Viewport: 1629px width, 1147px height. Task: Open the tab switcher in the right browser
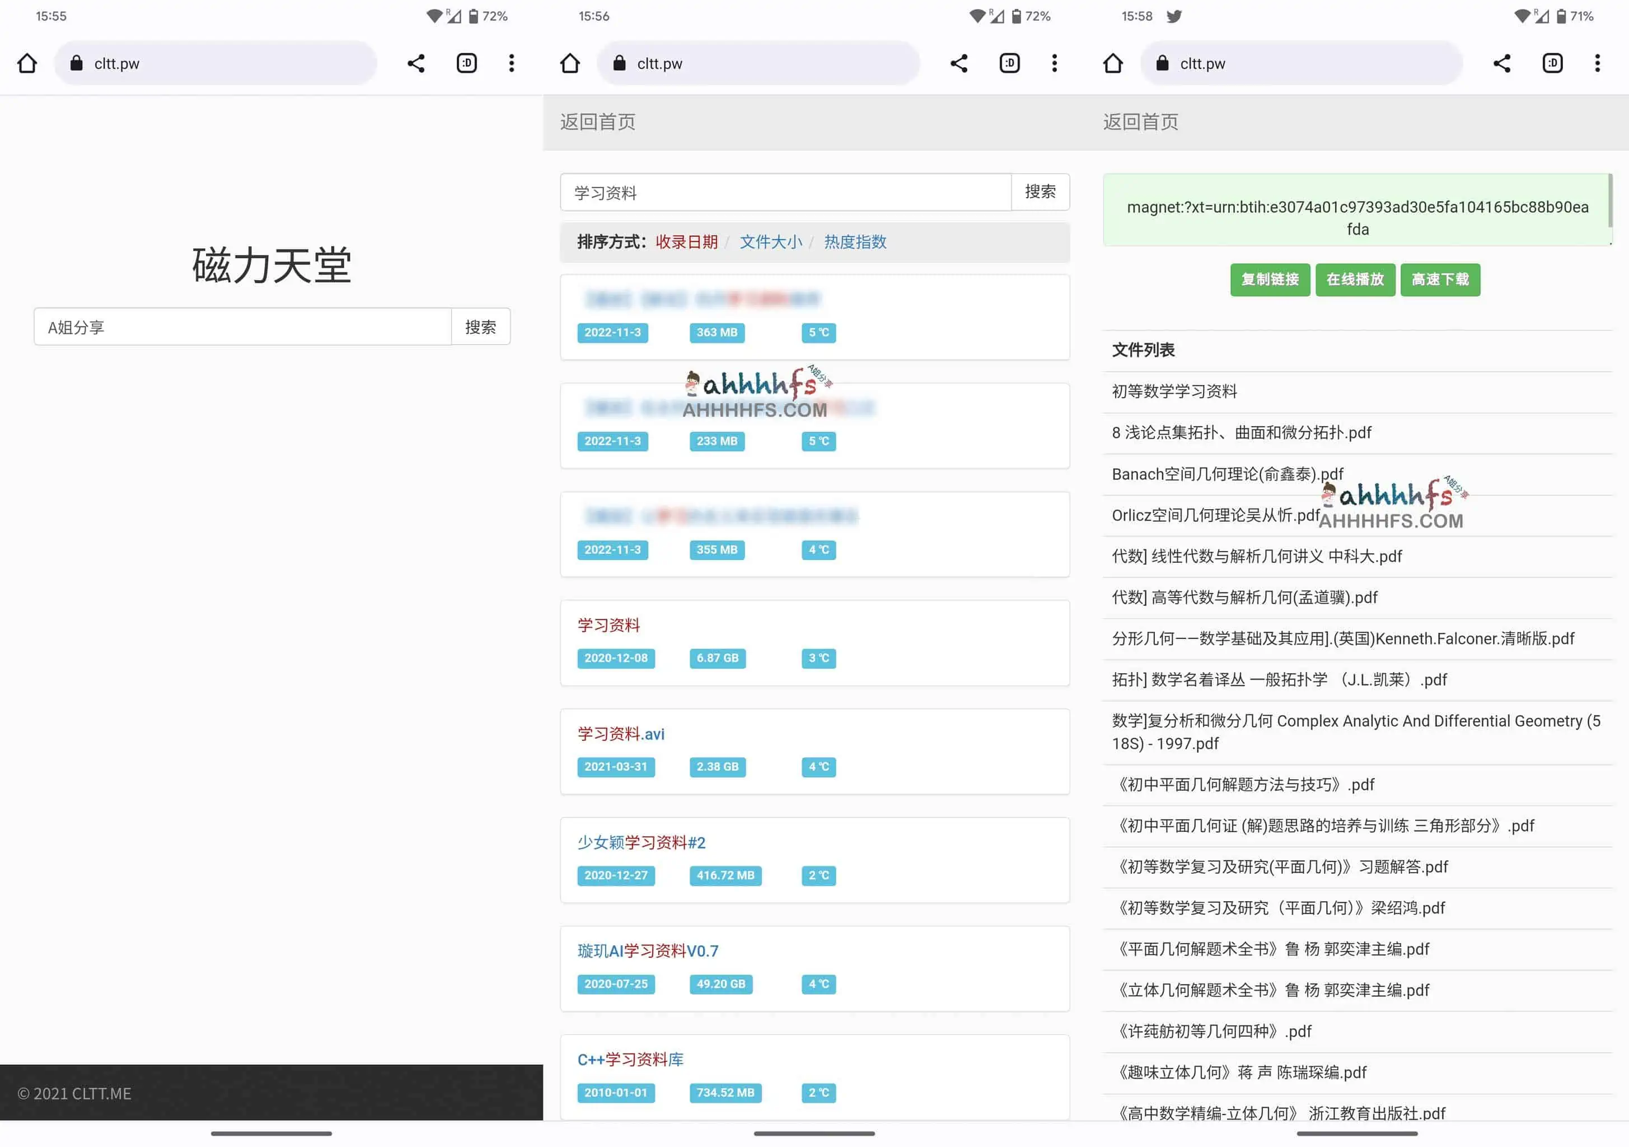click(1552, 63)
